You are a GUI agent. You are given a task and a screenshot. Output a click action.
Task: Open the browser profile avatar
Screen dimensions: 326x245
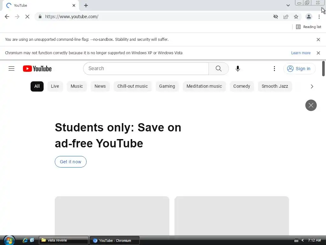309,17
